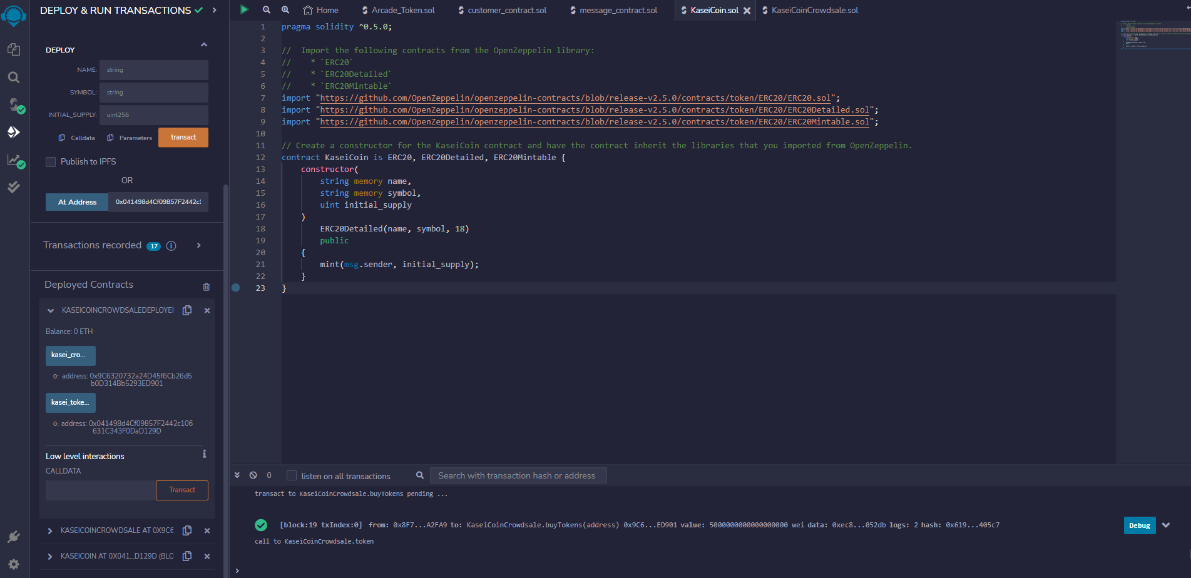
Task: Collapse the DEPLOY constructor parameters chevron
Action: [x=203, y=44]
